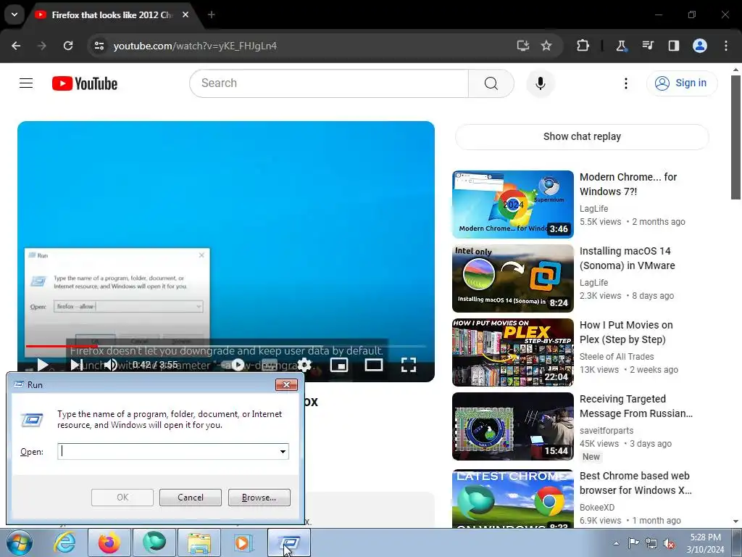Open site information icon in address bar
Viewport: 742px width, 557px height.
(99, 46)
